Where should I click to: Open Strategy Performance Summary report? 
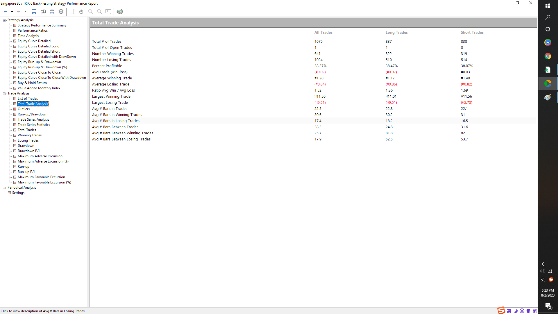[x=42, y=25]
